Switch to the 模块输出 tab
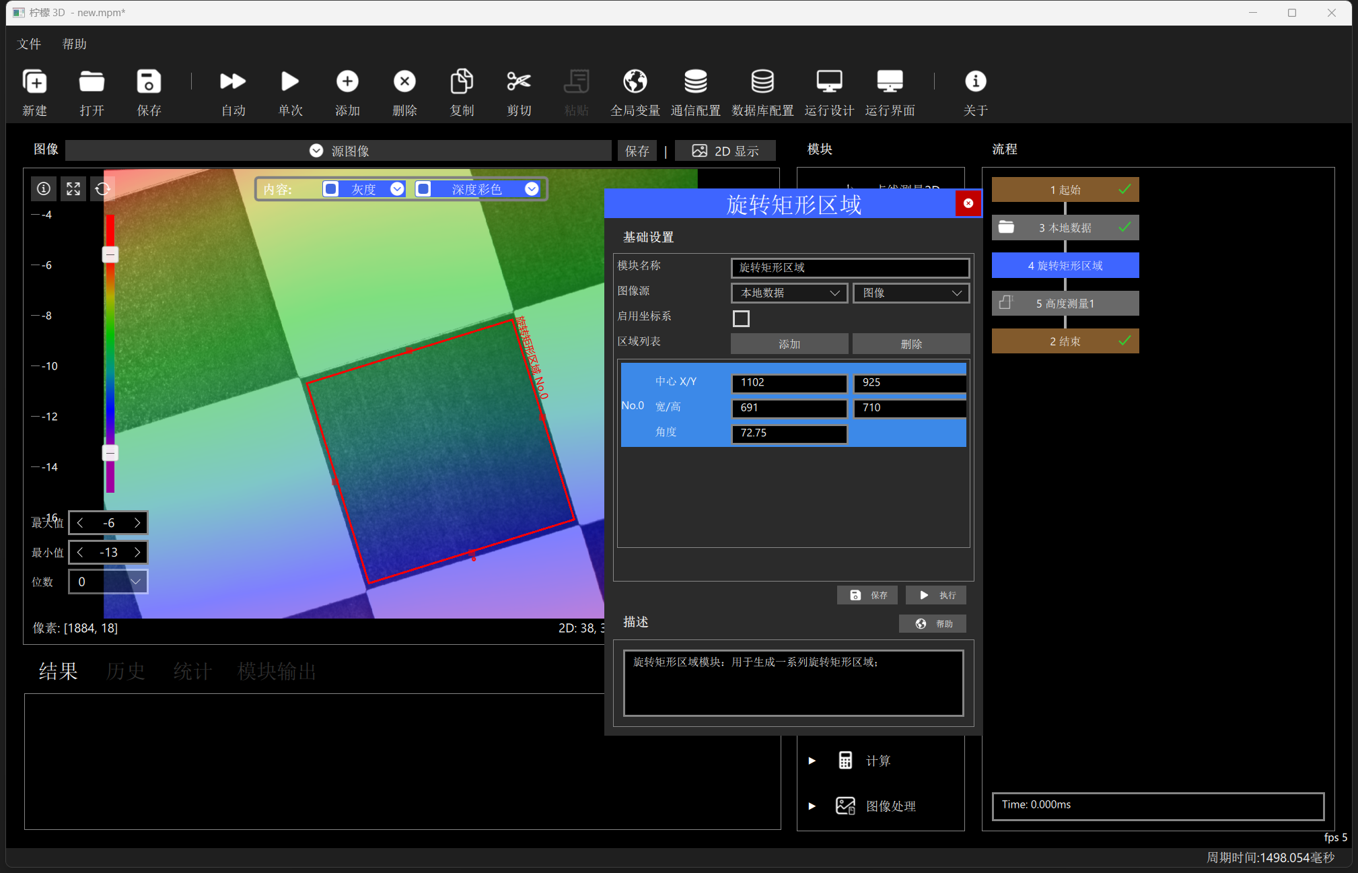Screen dimensions: 1358x873 coord(277,671)
